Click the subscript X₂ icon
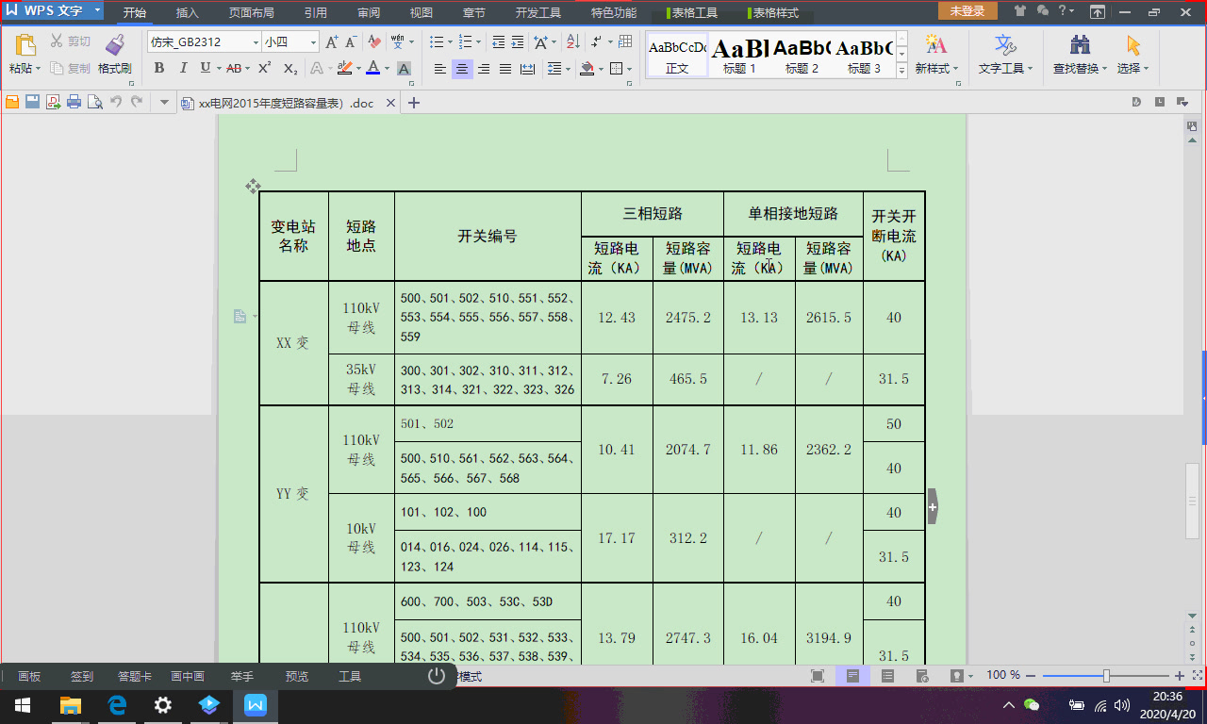This screenshot has width=1207, height=724. click(290, 68)
